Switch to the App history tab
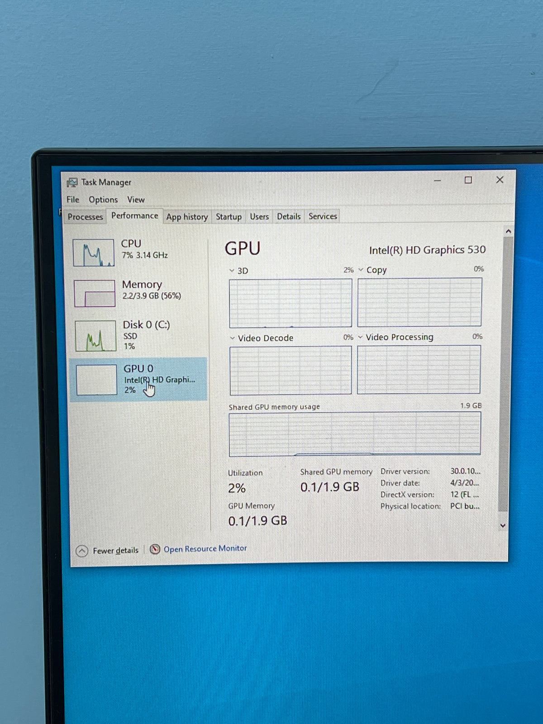 point(187,217)
